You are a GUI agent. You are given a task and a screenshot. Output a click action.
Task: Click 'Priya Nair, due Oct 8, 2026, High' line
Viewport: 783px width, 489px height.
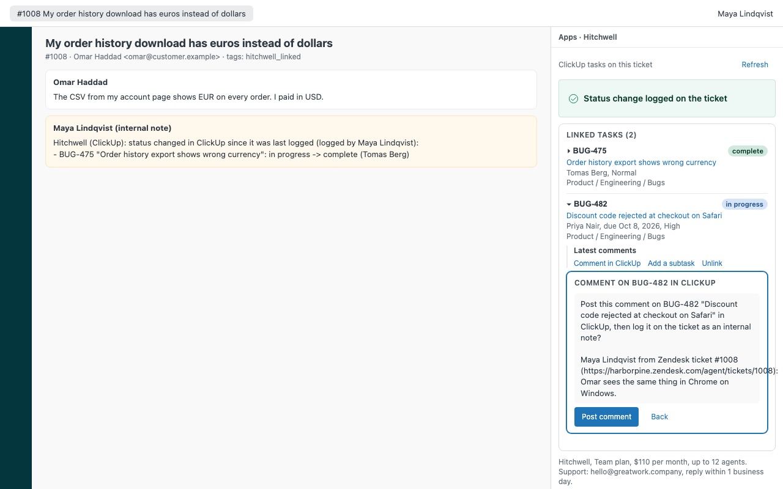click(x=623, y=226)
